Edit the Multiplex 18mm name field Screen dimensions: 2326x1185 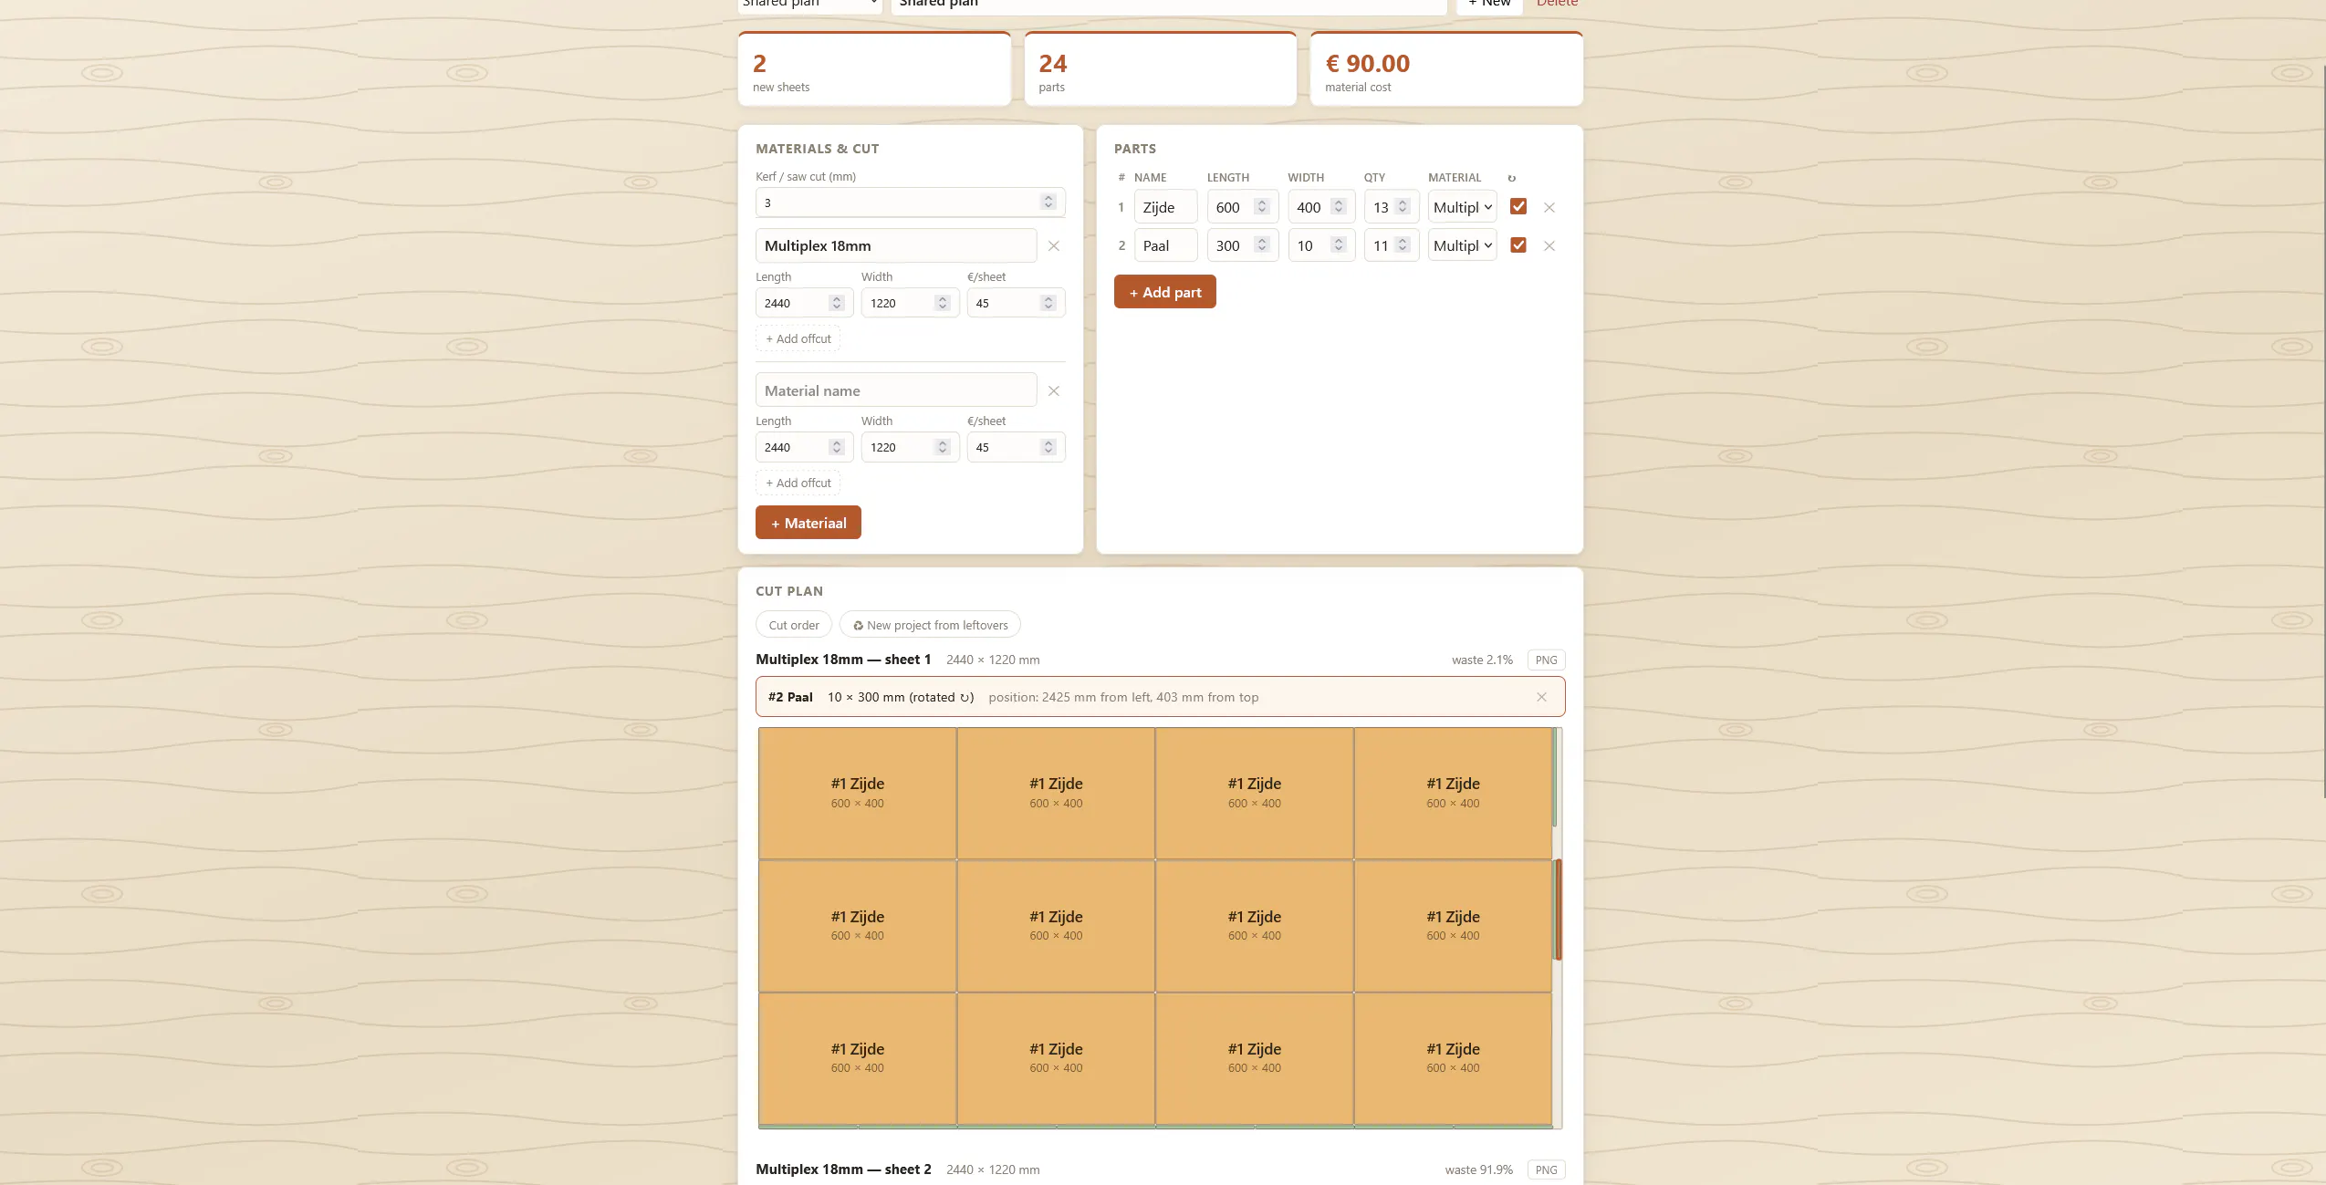pos(896,246)
